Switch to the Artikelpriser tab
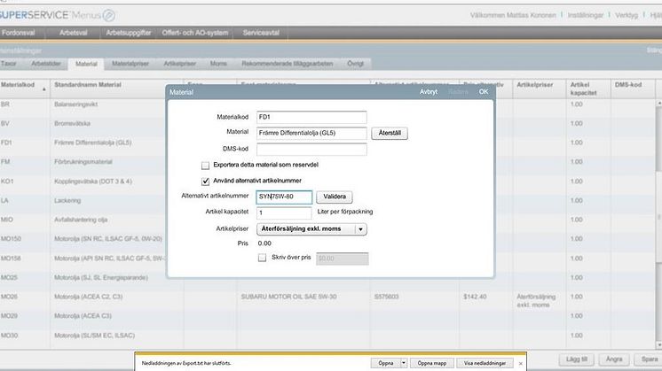The height and width of the screenshot is (371, 662). pos(179,64)
